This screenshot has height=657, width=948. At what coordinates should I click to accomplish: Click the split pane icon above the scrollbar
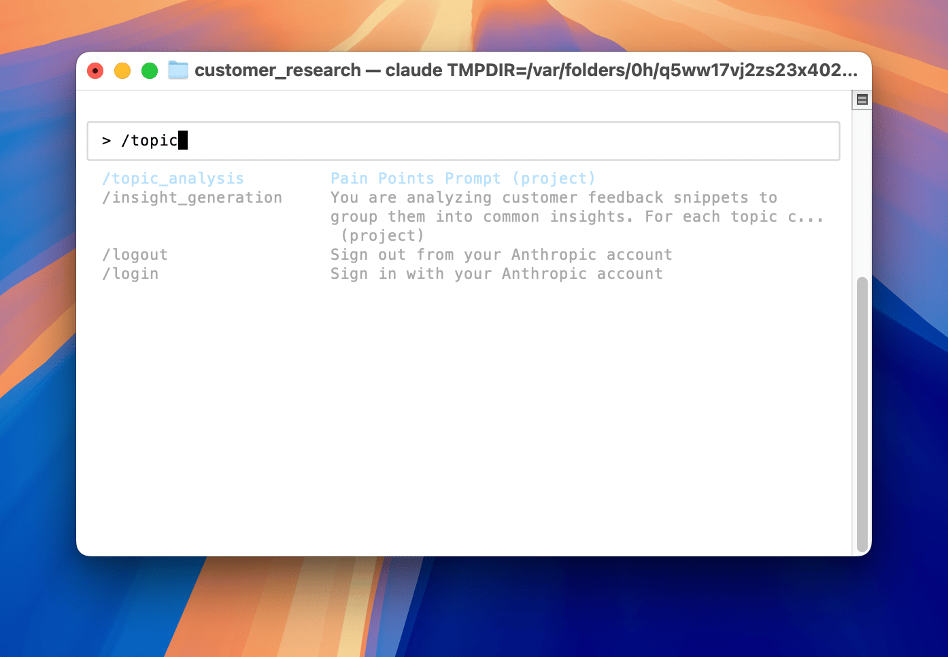[862, 99]
